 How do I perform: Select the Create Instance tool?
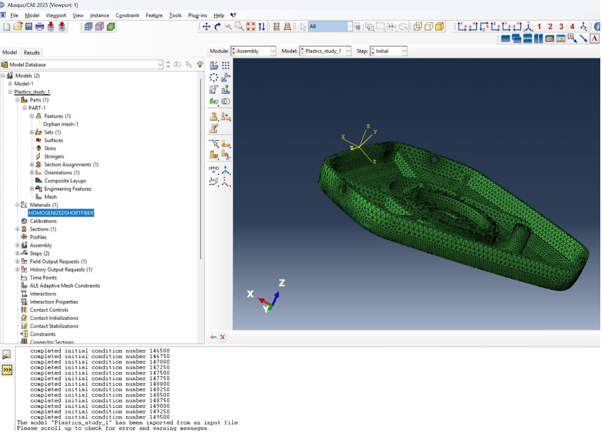click(214, 65)
